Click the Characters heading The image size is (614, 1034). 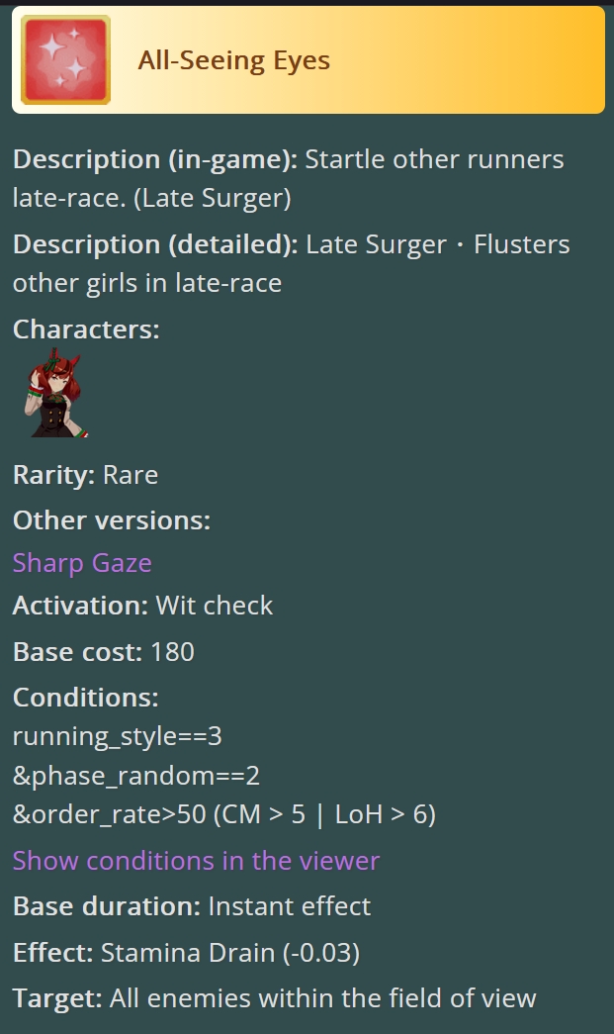coord(86,329)
